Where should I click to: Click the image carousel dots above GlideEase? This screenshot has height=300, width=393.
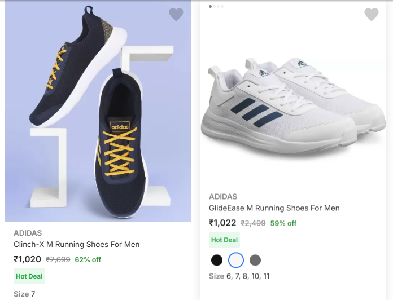[216, 6]
